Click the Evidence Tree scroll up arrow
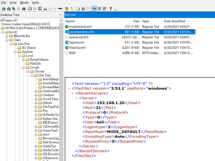Image resolution: width=215 pixels, height=161 pixels. pos(61,21)
